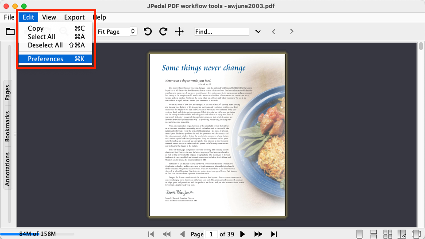Skip back ten pages

[167, 234]
